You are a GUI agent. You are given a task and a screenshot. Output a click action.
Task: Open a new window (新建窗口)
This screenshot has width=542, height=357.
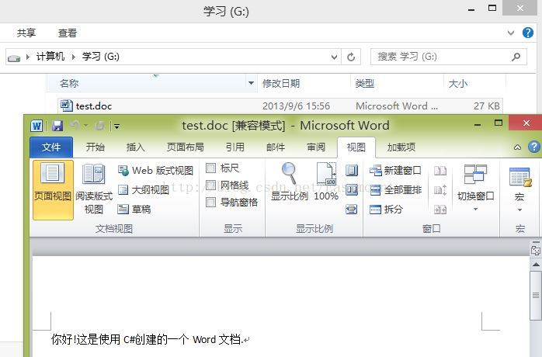click(395, 171)
